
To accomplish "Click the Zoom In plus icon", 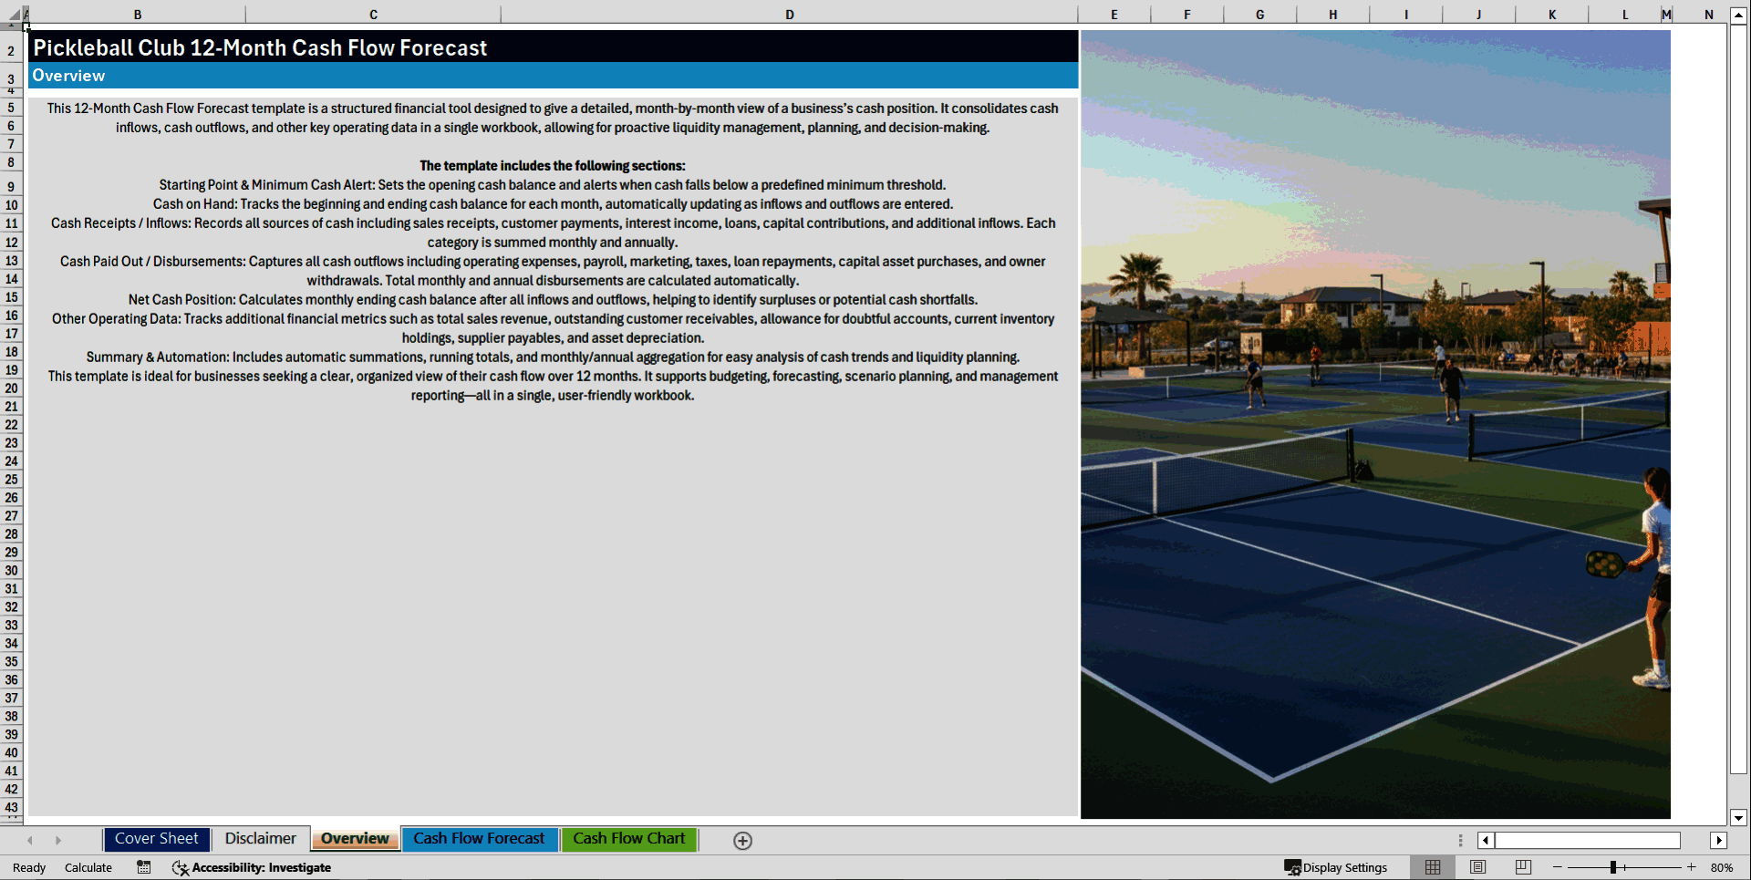I will click(1692, 867).
